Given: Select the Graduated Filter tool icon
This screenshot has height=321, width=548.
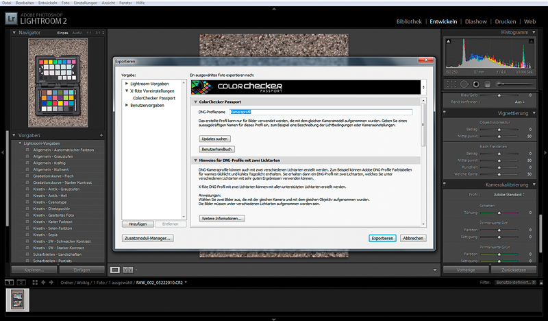Looking at the screenshot, I should (488, 84).
